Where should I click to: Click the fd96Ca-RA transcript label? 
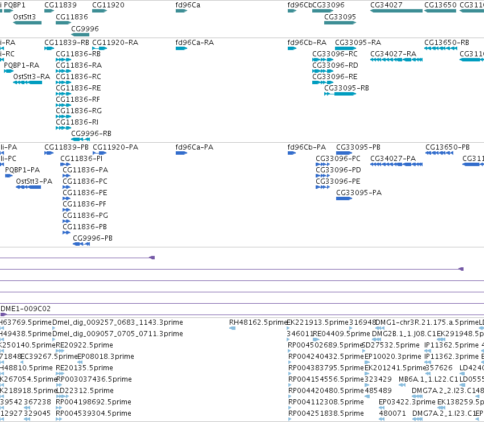(195, 43)
